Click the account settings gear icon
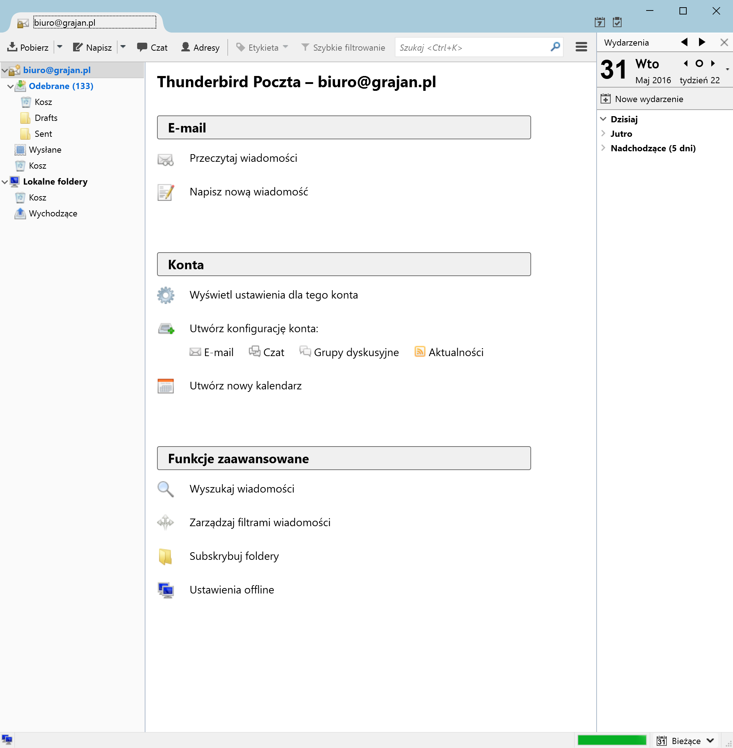This screenshot has height=748, width=733. tap(166, 295)
